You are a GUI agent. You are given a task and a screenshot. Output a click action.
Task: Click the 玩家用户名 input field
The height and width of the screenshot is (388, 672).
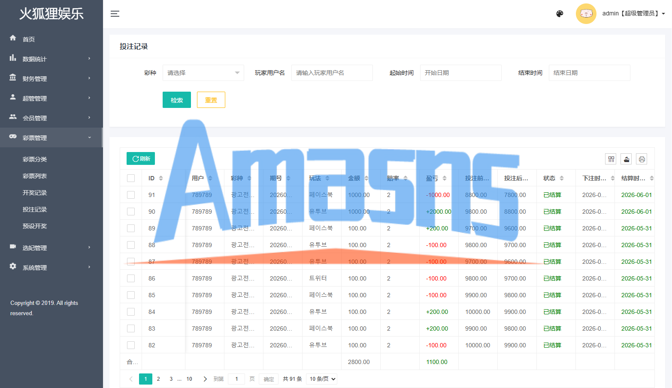tap(332, 73)
